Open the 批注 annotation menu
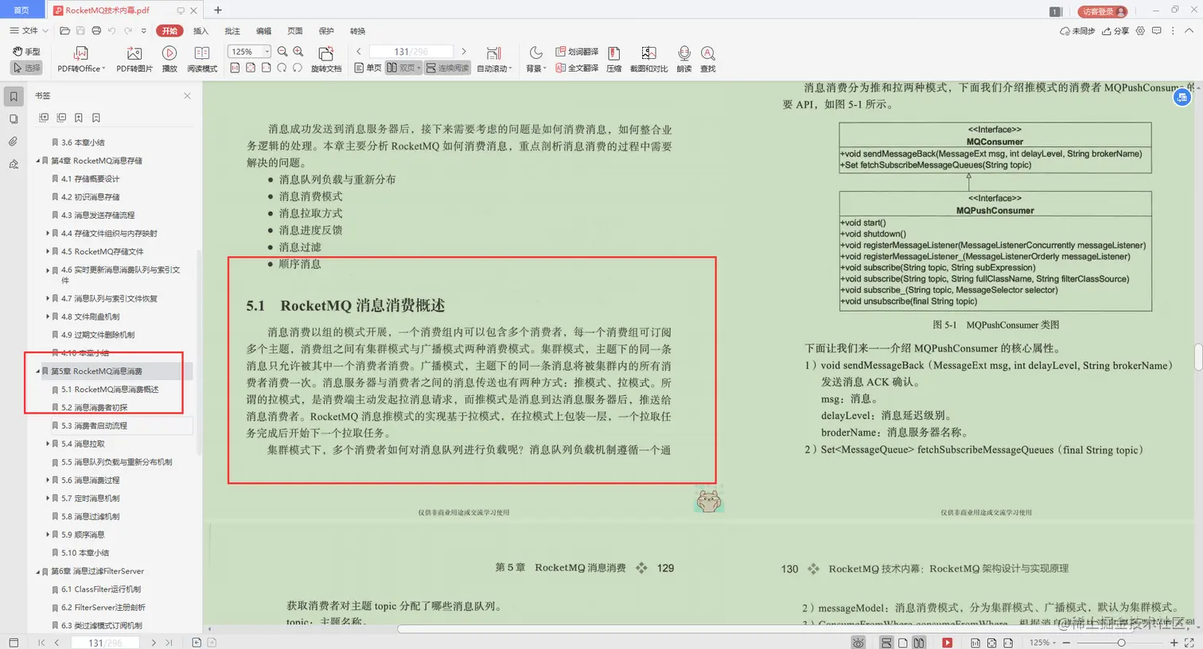1203x649 pixels. click(x=232, y=31)
